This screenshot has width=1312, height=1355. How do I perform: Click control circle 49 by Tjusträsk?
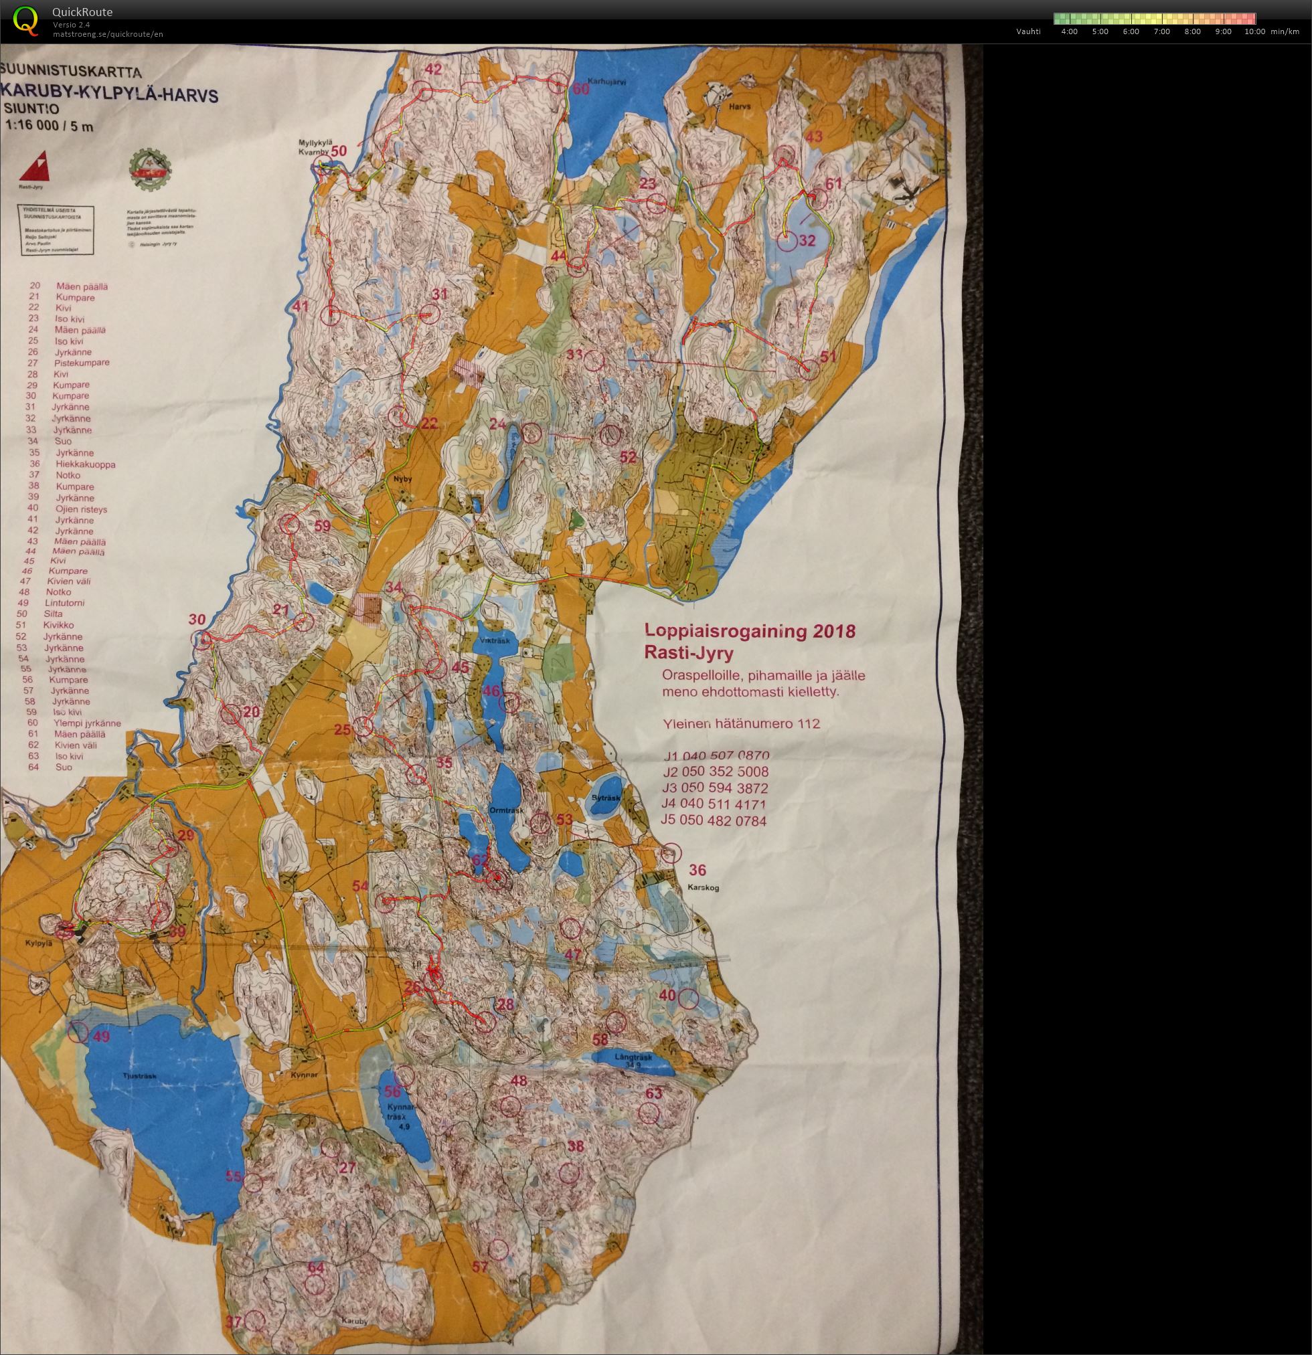coord(79,1033)
